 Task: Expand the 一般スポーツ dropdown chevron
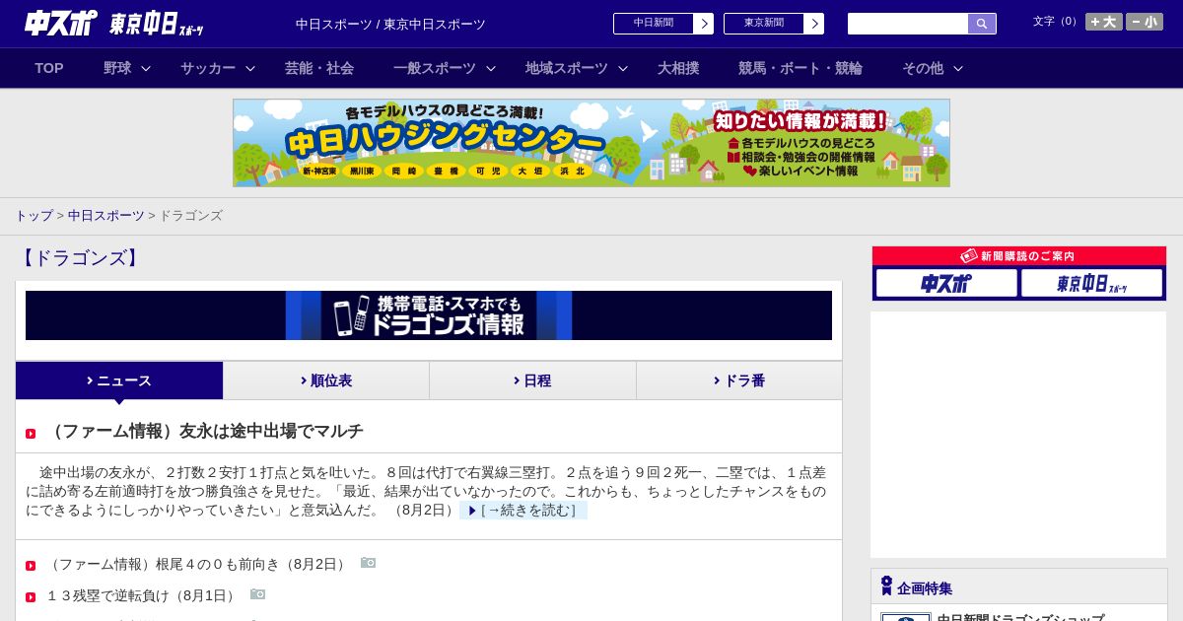(491, 69)
